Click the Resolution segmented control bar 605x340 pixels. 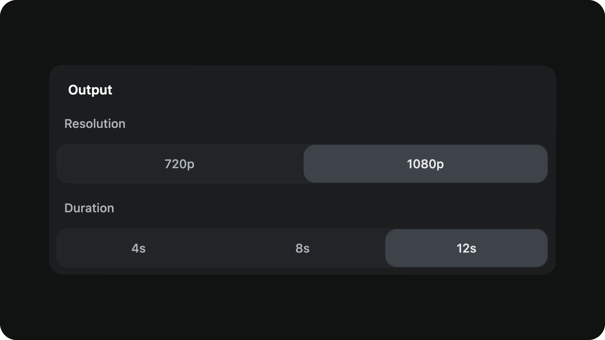pyautogui.click(x=302, y=164)
